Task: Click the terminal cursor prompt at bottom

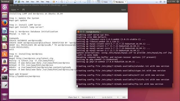Action: point(77,86)
